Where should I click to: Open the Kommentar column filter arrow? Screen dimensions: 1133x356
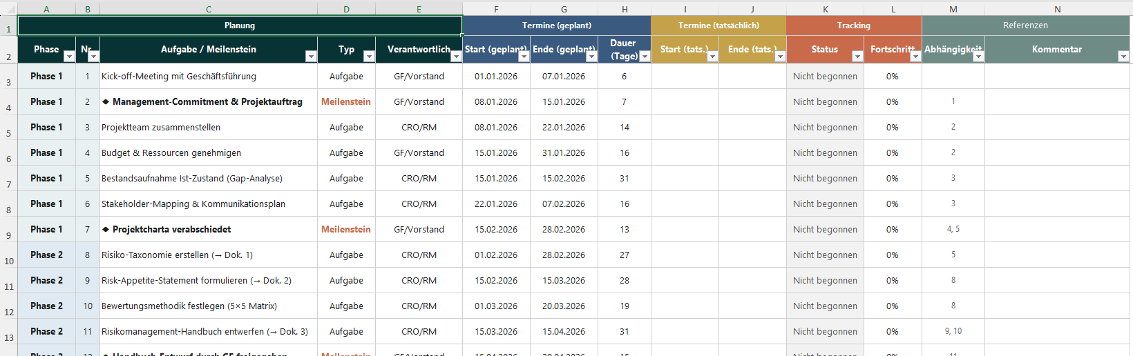(1123, 57)
